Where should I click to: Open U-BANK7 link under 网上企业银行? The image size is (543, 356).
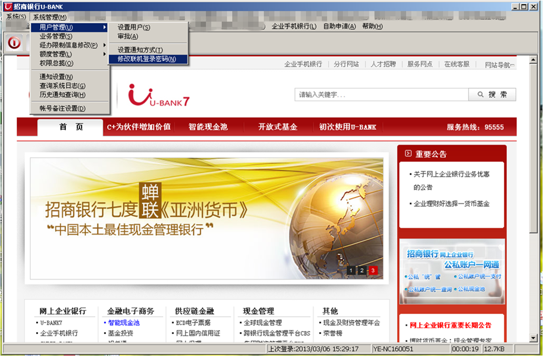click(51, 323)
